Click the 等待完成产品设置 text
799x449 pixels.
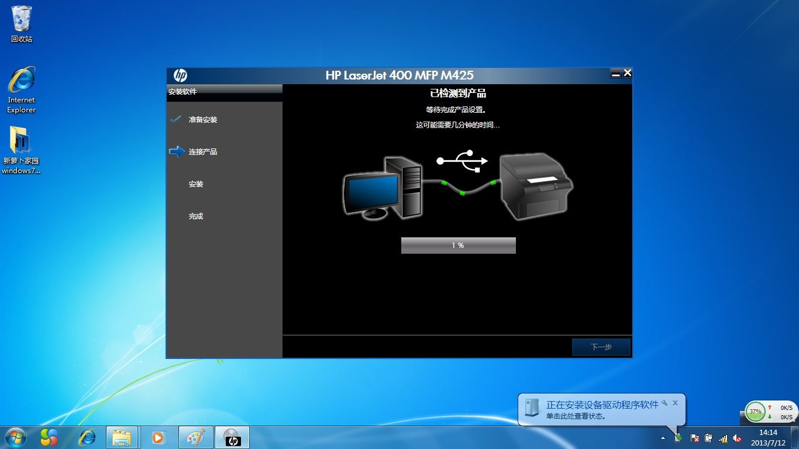pyautogui.click(x=456, y=109)
